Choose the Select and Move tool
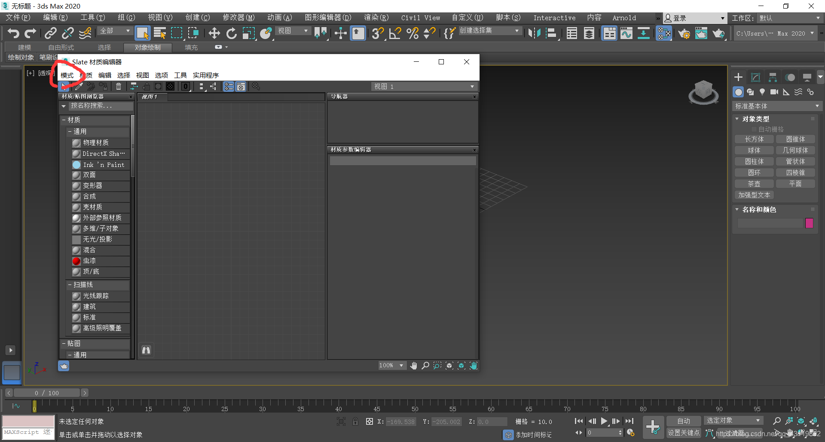 click(214, 33)
